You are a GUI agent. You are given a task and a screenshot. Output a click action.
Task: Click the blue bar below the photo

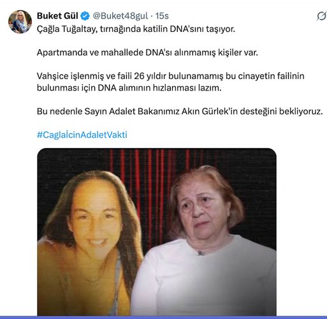pyautogui.click(x=163, y=317)
